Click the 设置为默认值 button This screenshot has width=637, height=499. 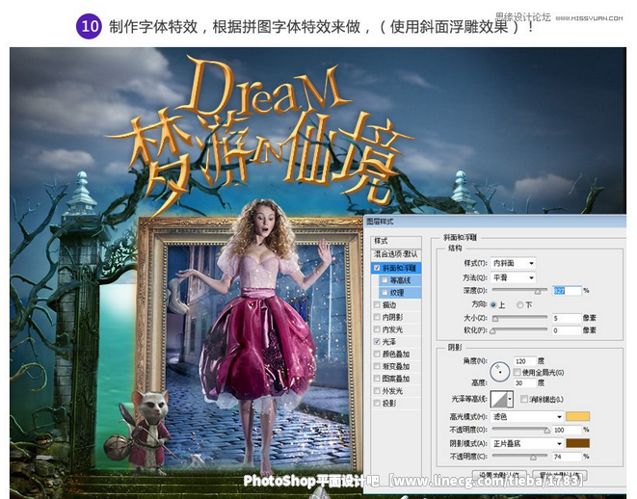[500, 475]
